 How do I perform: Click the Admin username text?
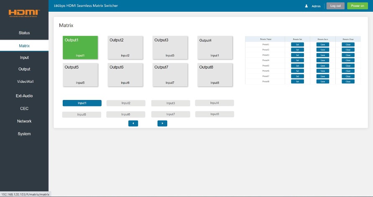tap(316, 6)
